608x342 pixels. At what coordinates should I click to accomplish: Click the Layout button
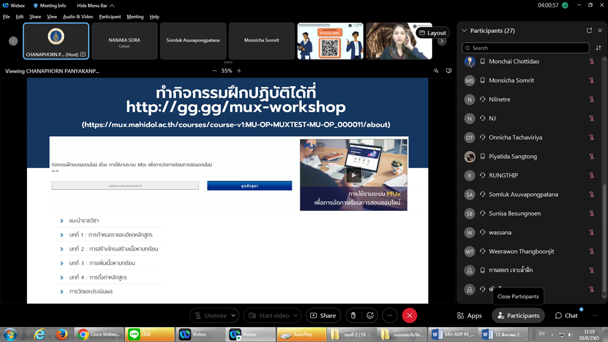(433, 33)
